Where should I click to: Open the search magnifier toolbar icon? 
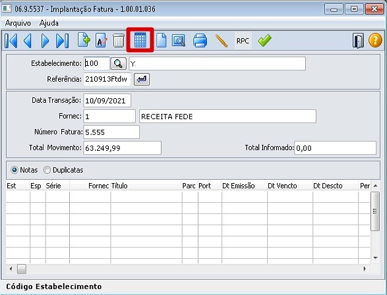[x=179, y=41]
